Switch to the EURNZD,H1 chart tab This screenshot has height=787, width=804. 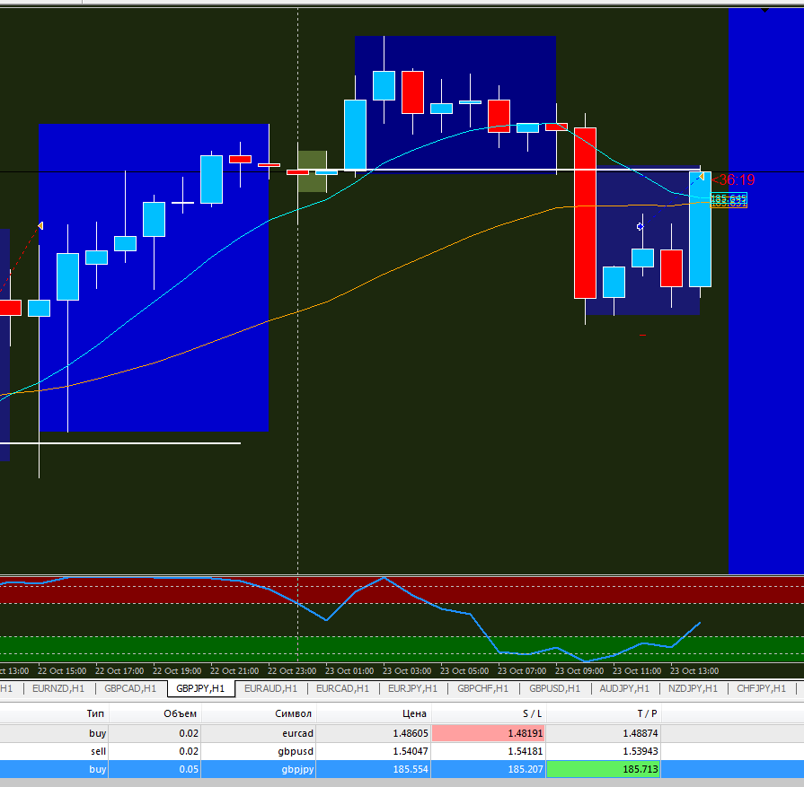coord(57,688)
